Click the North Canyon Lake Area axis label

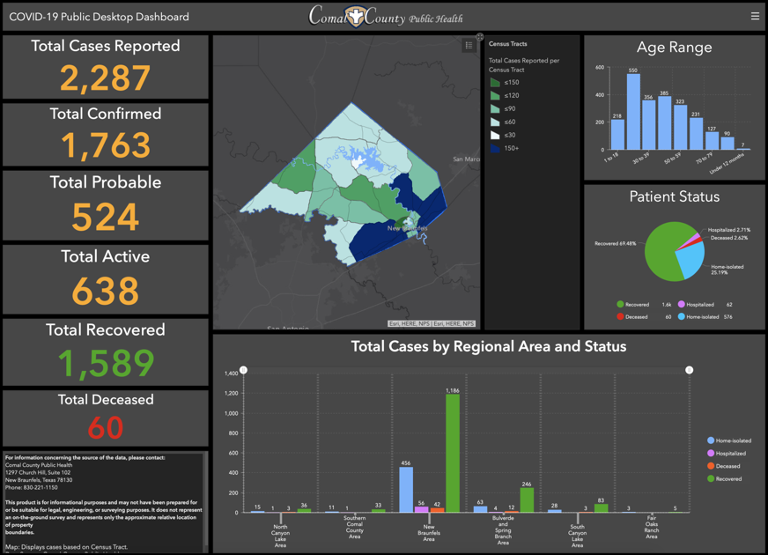[x=280, y=536]
